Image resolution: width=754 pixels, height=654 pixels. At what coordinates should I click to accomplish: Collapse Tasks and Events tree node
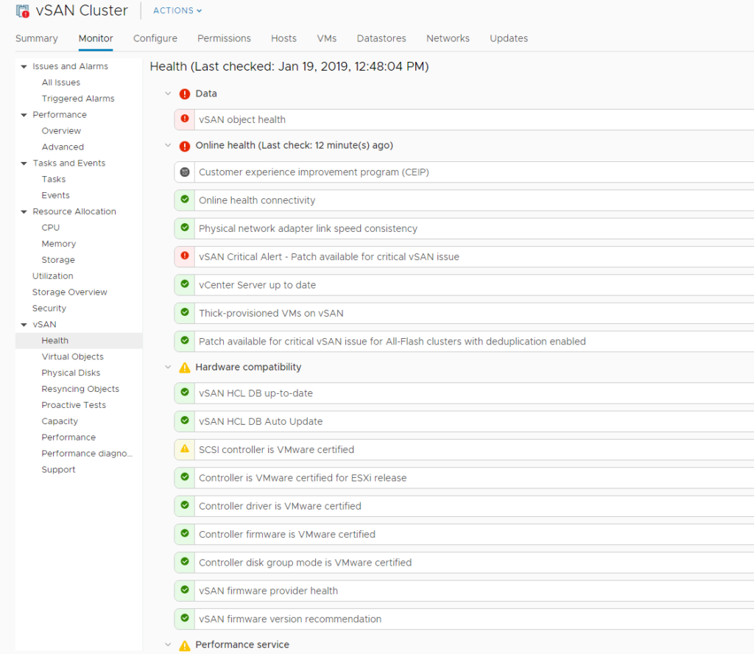coord(24,163)
